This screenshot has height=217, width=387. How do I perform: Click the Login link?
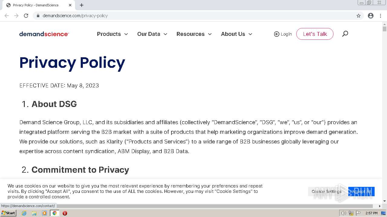(283, 34)
